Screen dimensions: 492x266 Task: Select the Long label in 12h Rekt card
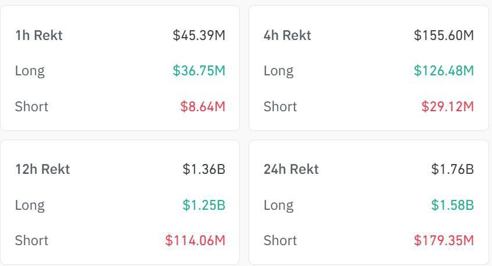pos(30,205)
